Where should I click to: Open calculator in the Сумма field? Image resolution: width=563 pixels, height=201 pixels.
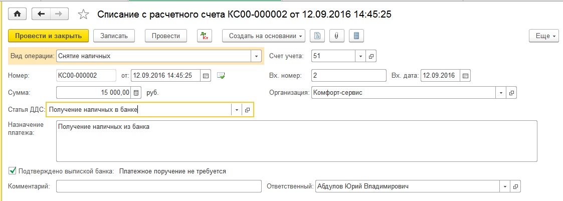[x=135, y=93]
